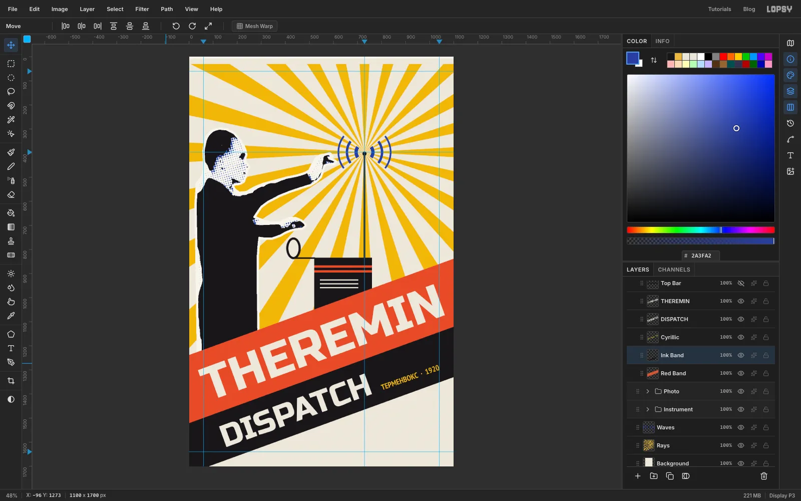Switch to the Info tab
Screen dimensions: 801x501
click(662, 41)
